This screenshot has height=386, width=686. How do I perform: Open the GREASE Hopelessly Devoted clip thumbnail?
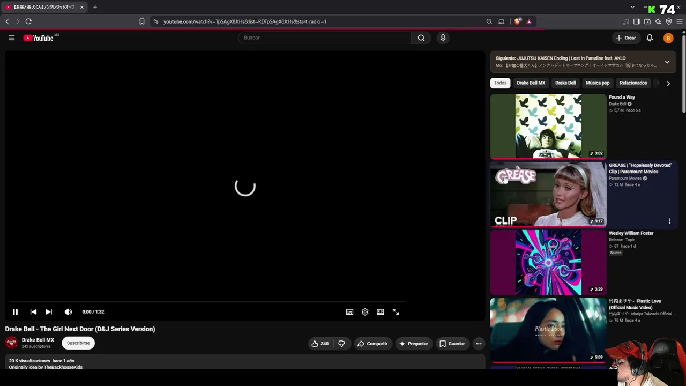click(x=548, y=195)
